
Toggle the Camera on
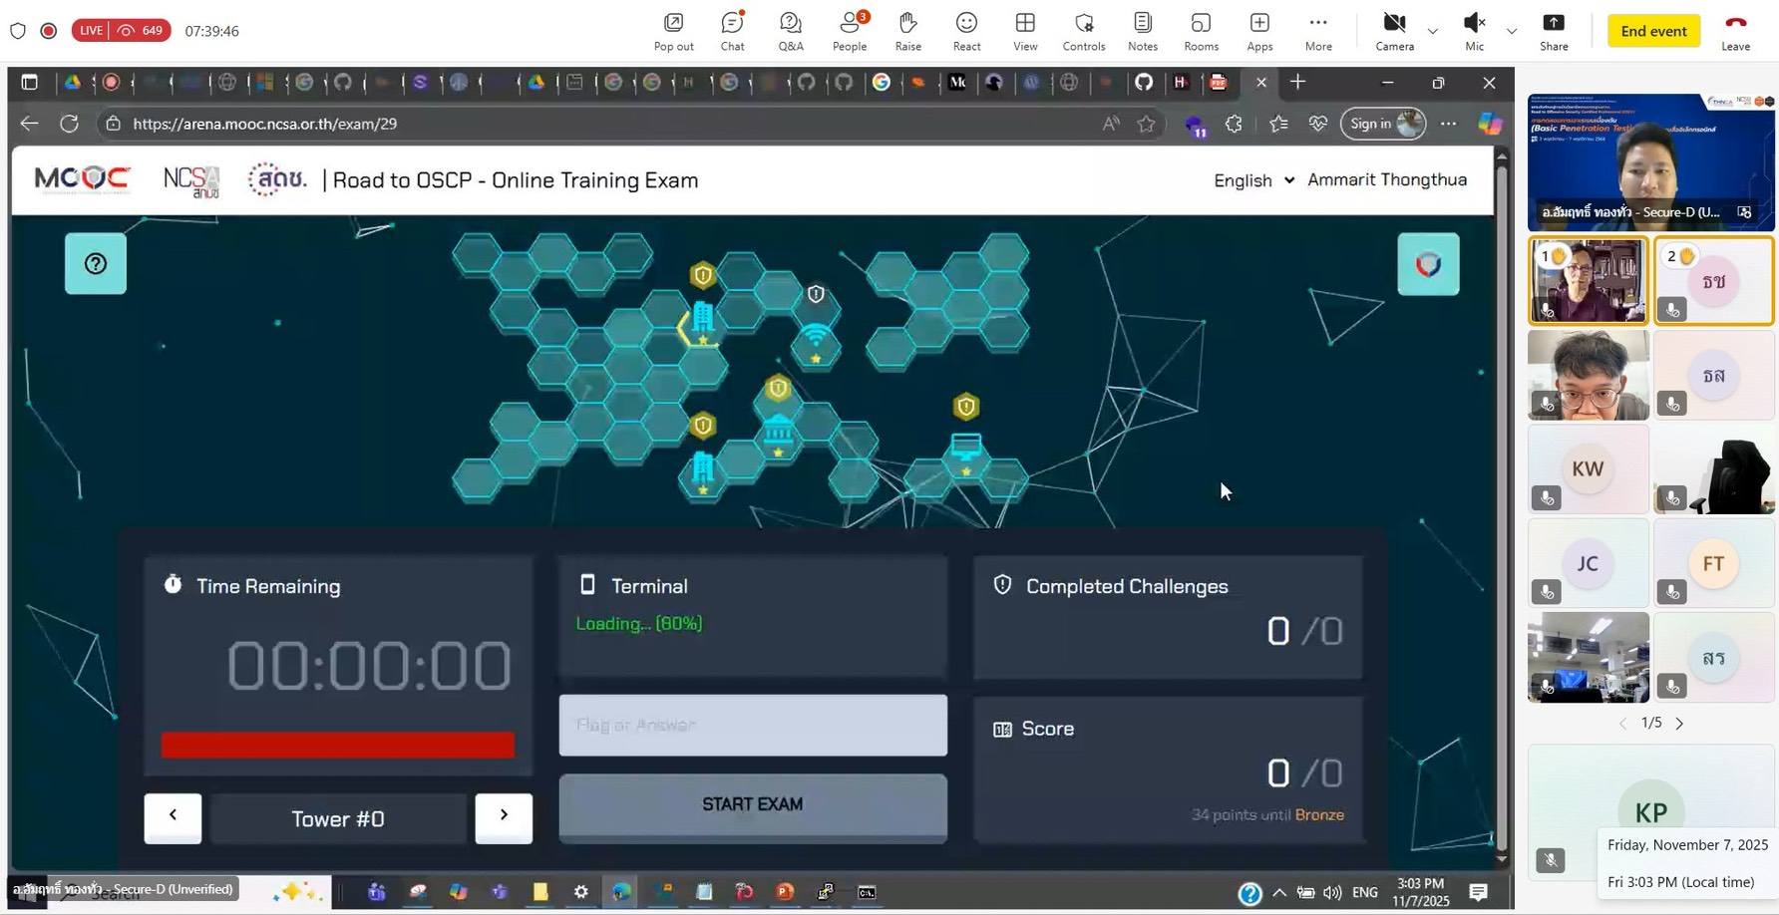1394,31
